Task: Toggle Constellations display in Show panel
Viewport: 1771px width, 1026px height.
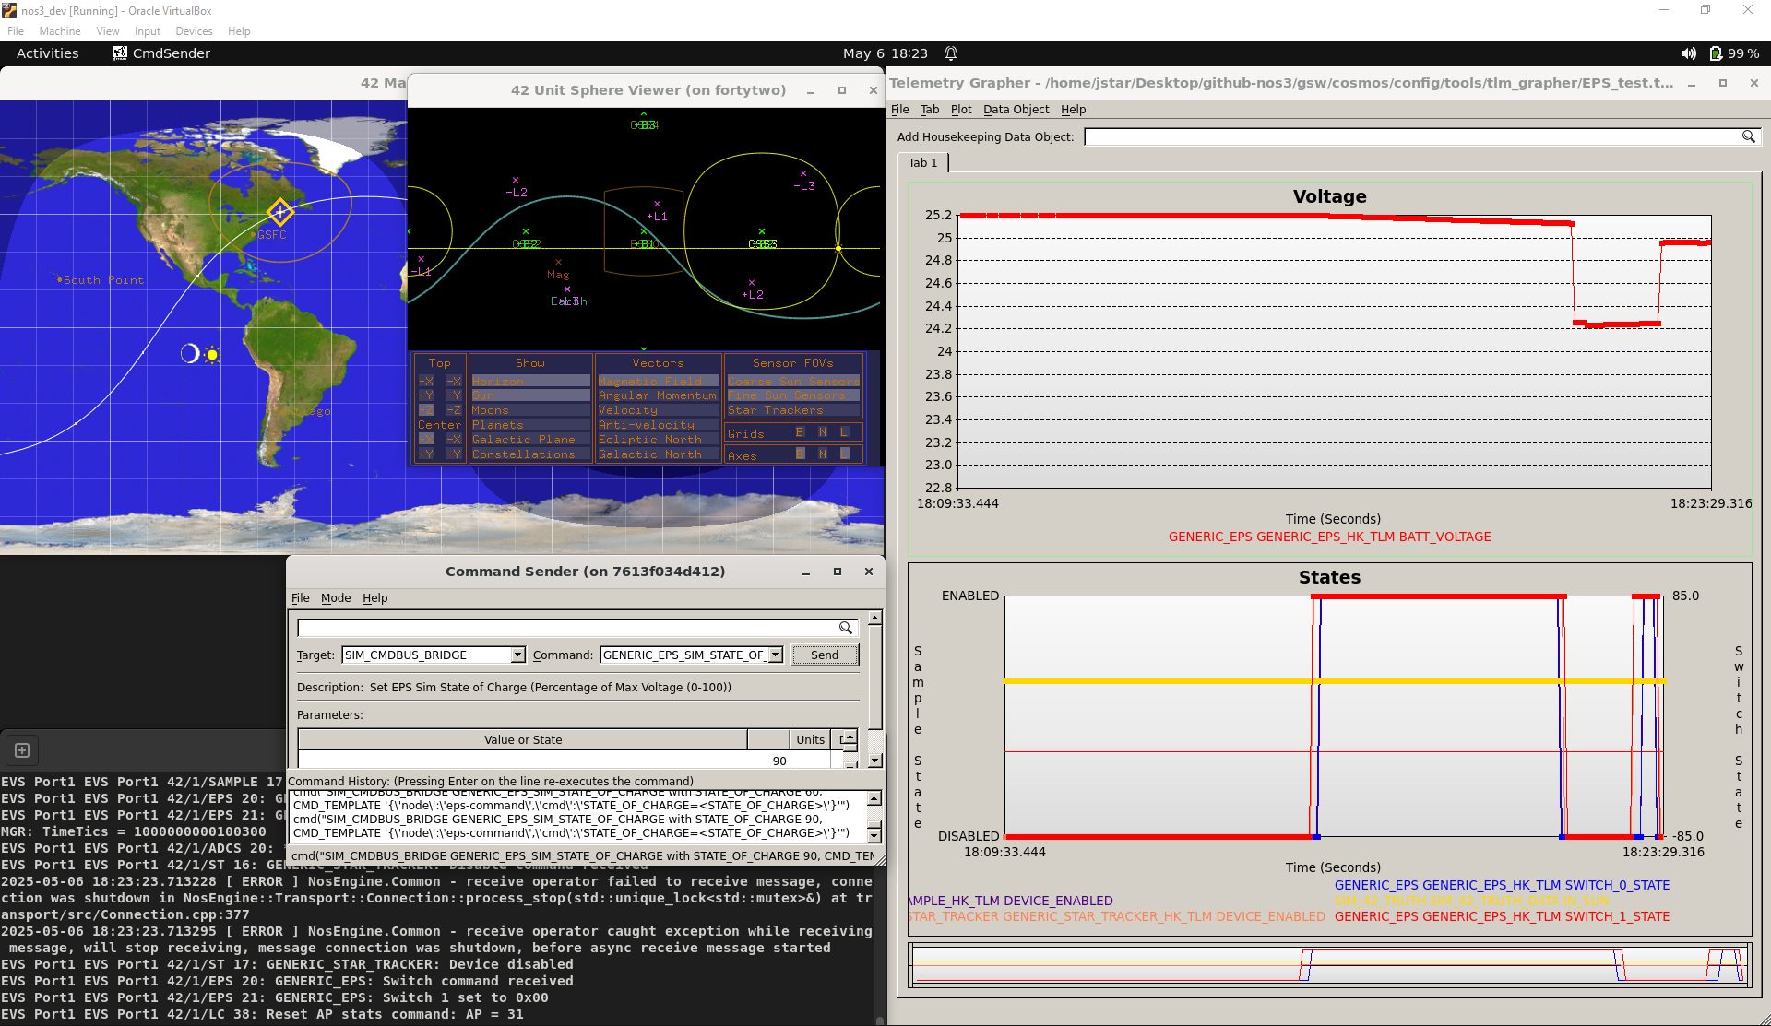Action: tap(530, 454)
